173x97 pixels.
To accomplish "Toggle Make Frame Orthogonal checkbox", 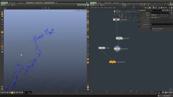I will pos(151,29).
